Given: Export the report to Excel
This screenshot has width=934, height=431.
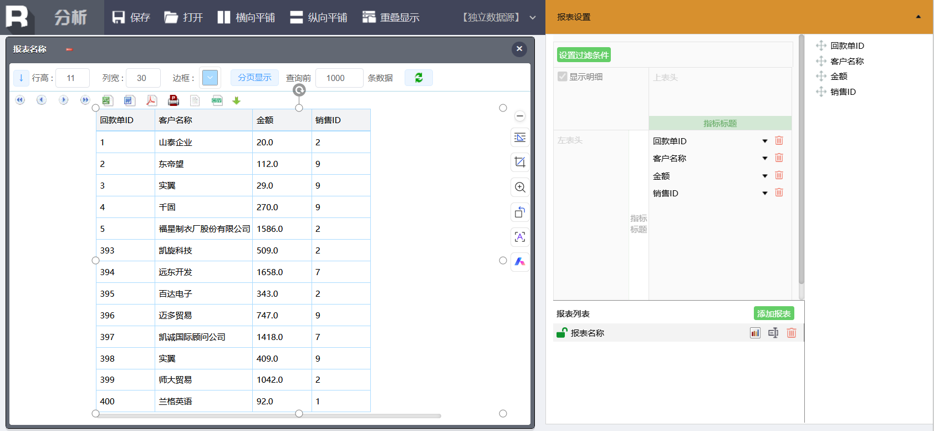Looking at the screenshot, I should [x=108, y=100].
